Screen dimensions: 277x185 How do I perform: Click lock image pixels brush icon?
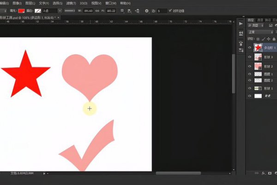click(263, 39)
